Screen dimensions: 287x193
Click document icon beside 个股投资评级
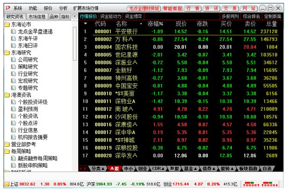click(x=14, y=102)
